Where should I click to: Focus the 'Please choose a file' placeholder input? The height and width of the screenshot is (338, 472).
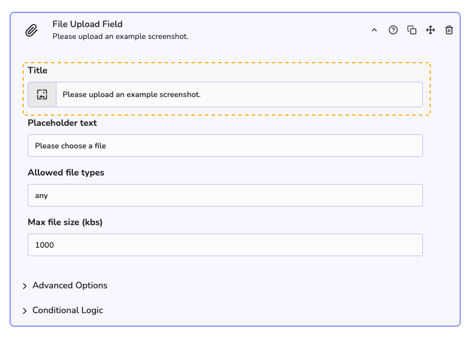click(x=225, y=146)
